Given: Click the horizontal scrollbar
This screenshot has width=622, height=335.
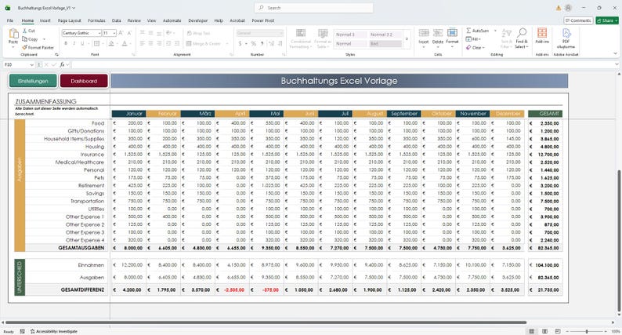Looking at the screenshot, I should [x=266, y=322].
